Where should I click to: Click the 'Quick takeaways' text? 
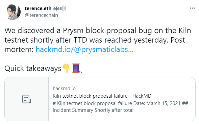tap(33, 69)
